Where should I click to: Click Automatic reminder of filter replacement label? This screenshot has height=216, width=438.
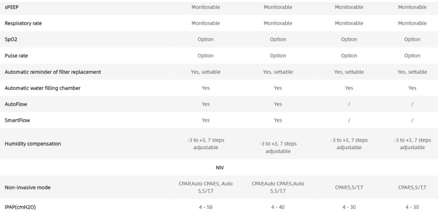coord(53,72)
